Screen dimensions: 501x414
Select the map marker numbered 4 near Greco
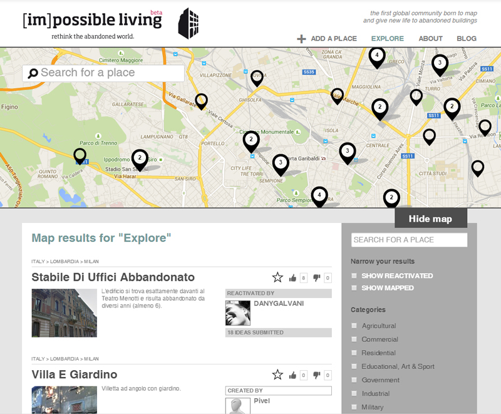tap(377, 58)
